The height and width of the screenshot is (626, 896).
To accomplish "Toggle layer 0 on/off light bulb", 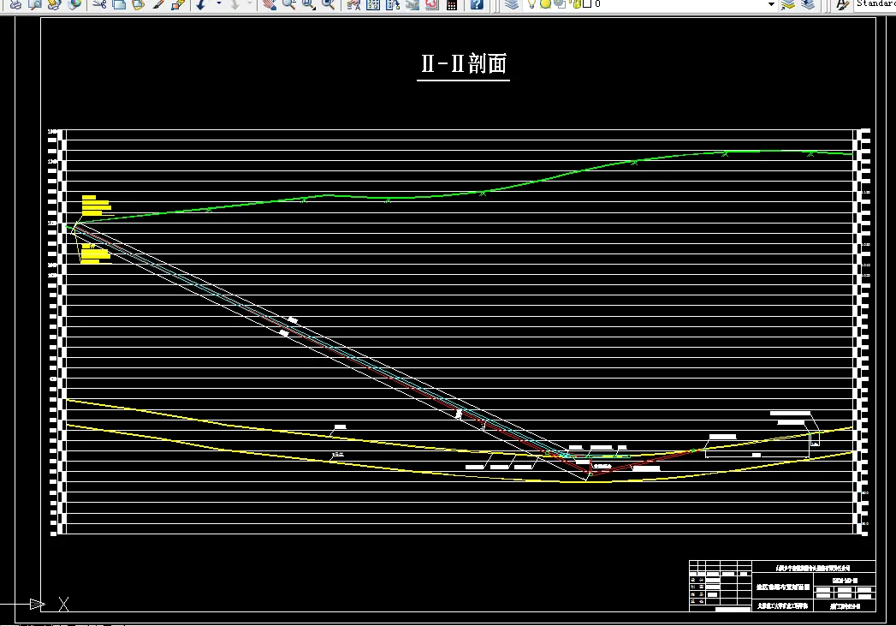I will (x=531, y=4).
